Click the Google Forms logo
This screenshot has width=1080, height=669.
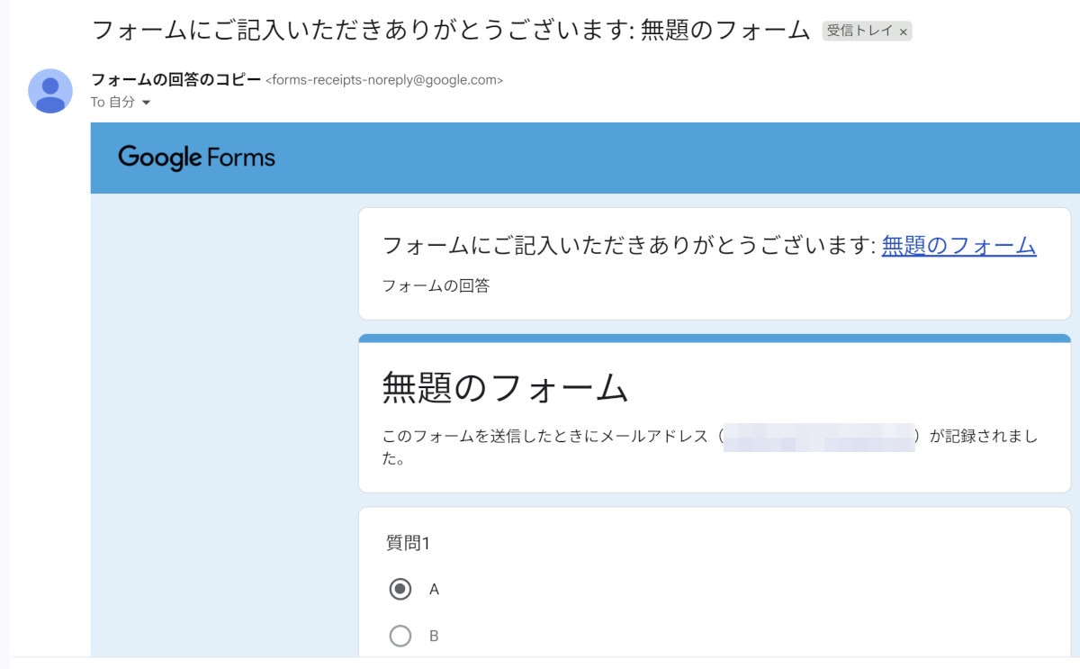(x=196, y=158)
